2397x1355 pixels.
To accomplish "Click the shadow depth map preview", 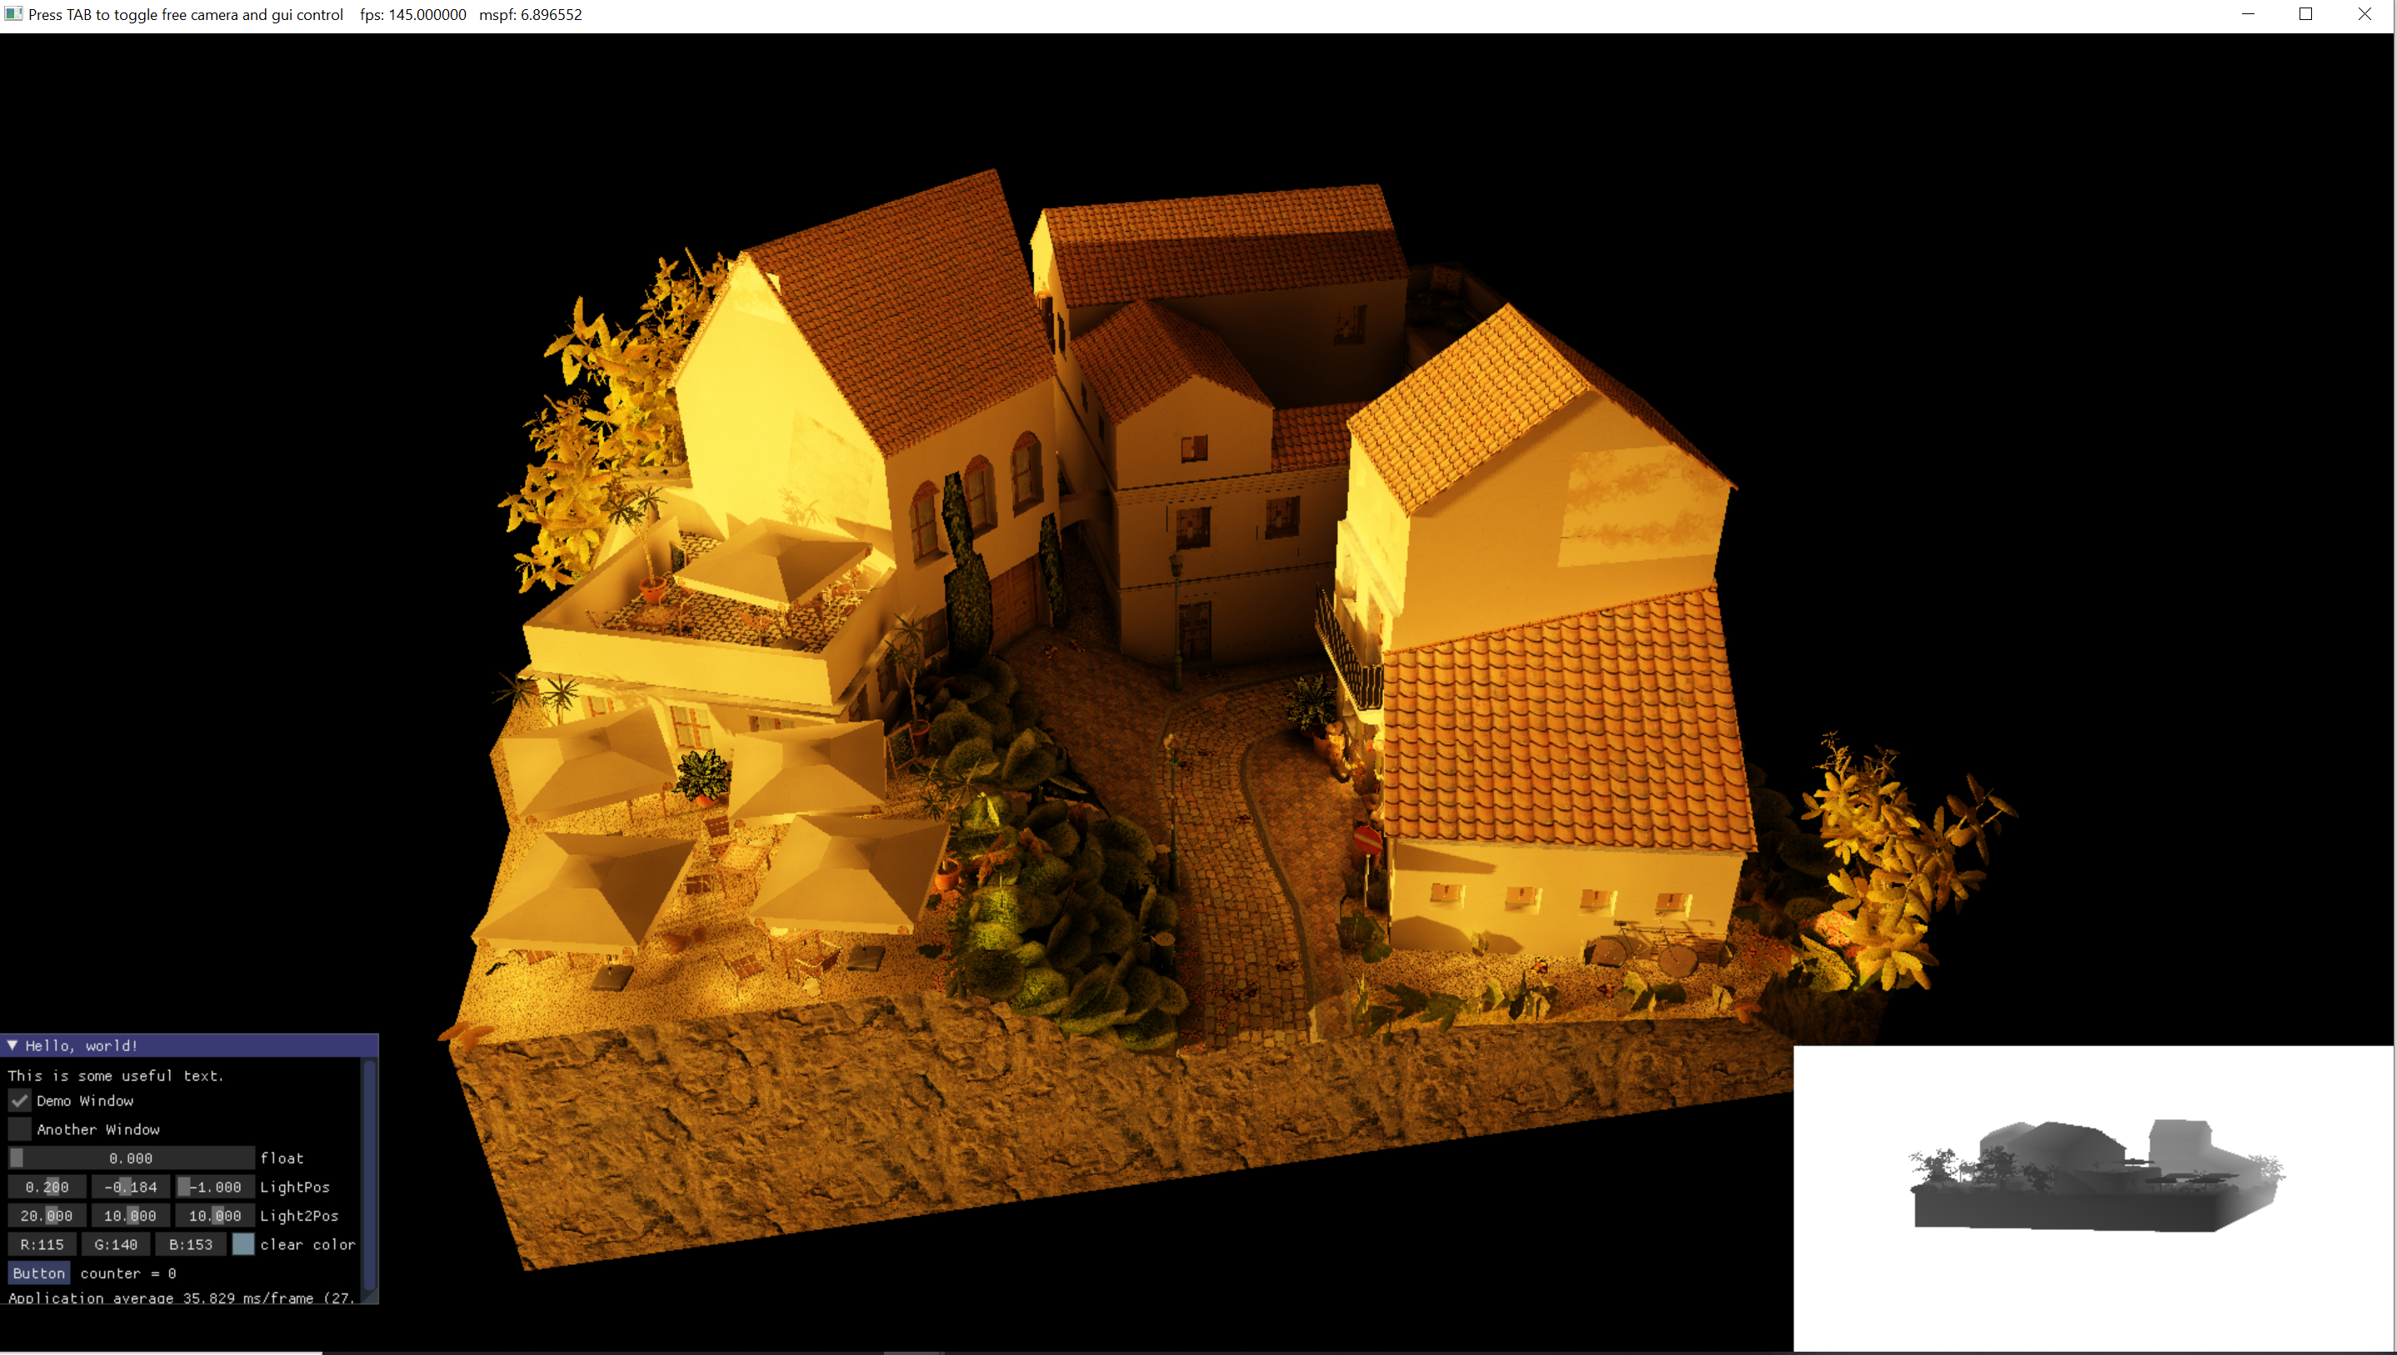I will [x=2094, y=1197].
